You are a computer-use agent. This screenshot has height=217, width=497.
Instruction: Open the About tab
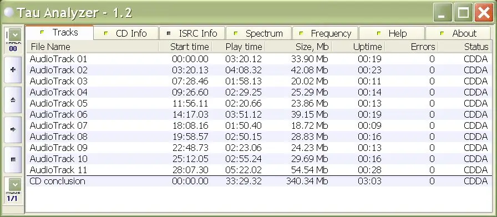point(458,33)
